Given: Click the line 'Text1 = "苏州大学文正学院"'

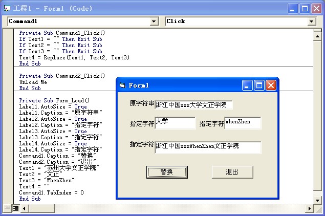Looking at the screenshot, I should [x=59, y=168].
